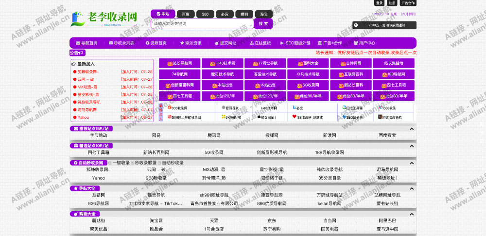486x236 pixels.
Task: Click the heart icon next to 188收录网_网站收
Action: click(x=294, y=117)
